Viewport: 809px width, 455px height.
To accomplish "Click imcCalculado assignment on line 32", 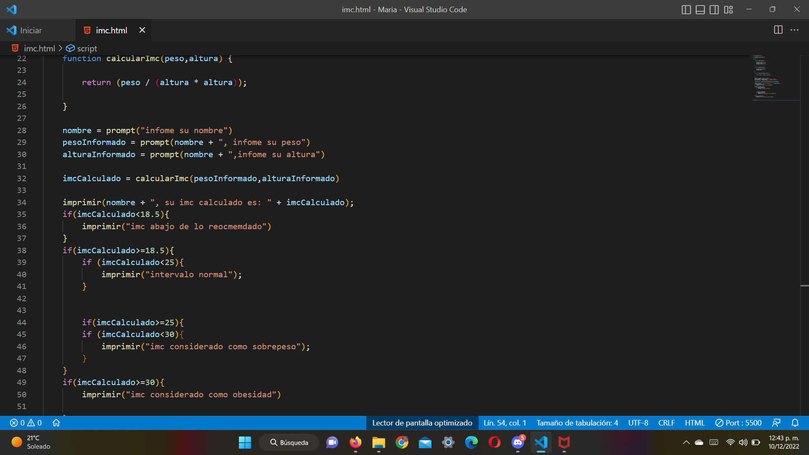I will pos(91,179).
